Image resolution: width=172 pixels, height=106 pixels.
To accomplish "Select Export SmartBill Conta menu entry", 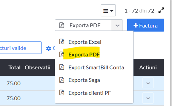I will [96, 67].
